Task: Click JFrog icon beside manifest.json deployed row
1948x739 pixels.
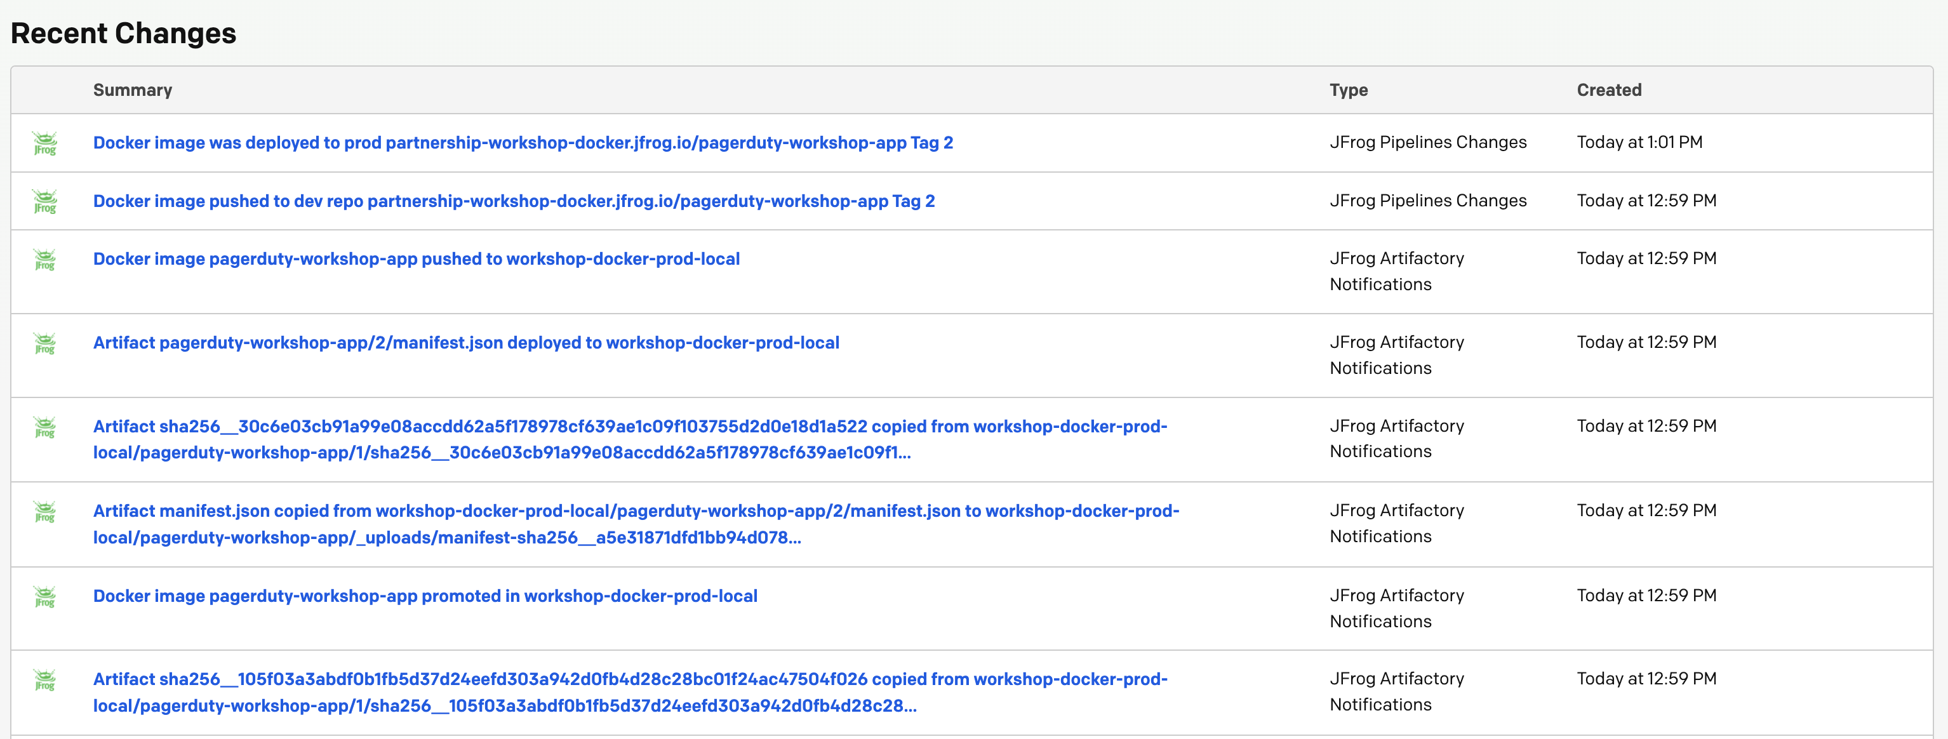Action: (44, 343)
